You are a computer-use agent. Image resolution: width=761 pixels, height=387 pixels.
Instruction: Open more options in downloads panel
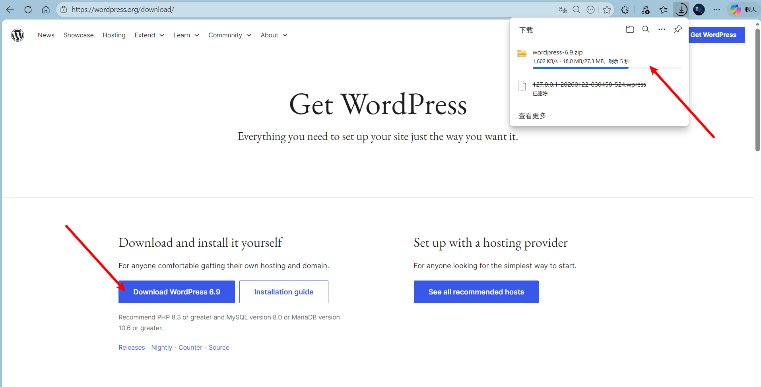click(662, 29)
